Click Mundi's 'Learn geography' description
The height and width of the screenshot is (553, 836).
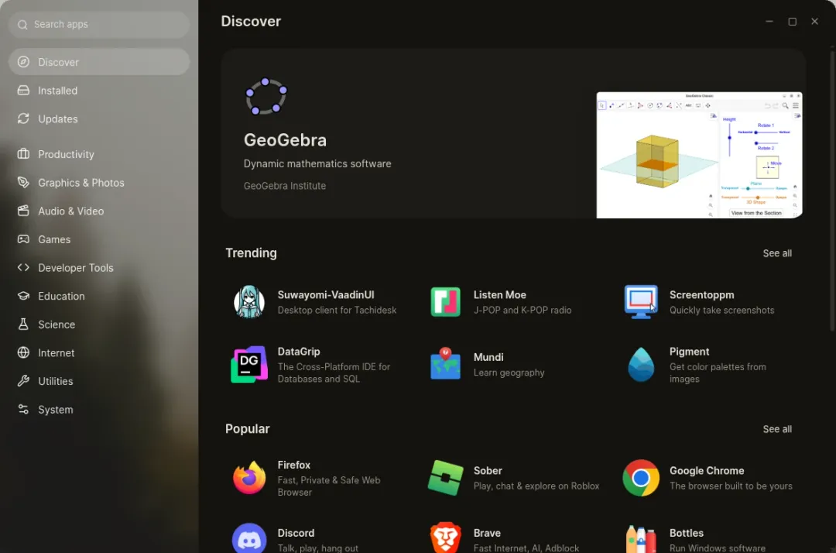tap(509, 373)
